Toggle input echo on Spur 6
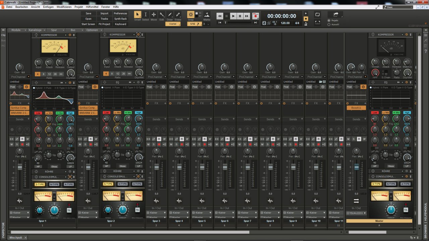 (233, 144)
